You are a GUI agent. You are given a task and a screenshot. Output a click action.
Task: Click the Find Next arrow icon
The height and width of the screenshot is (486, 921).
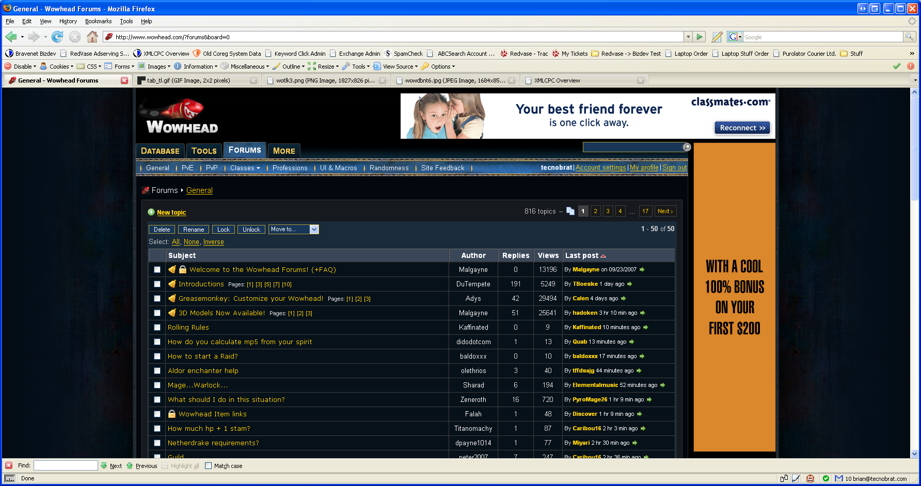pyautogui.click(x=104, y=465)
